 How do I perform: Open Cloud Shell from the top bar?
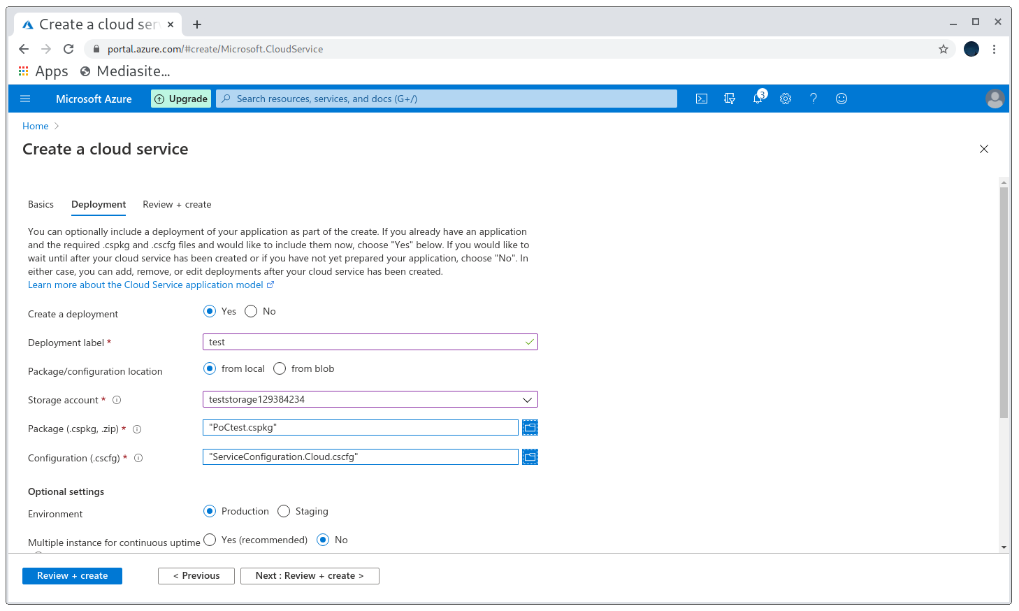click(702, 99)
